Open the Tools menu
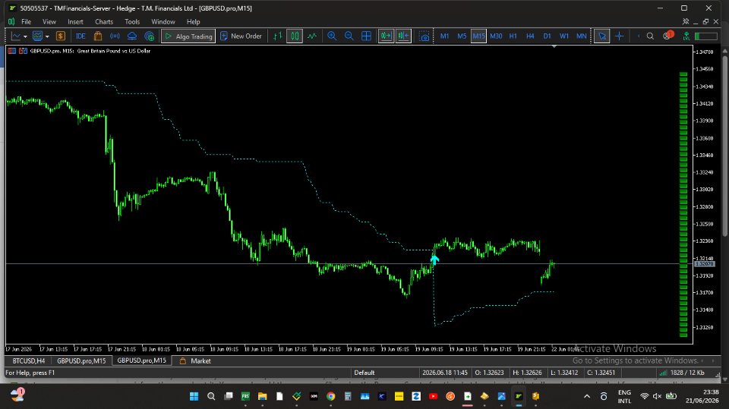Viewport: 729px width, 409px height. 132,21
